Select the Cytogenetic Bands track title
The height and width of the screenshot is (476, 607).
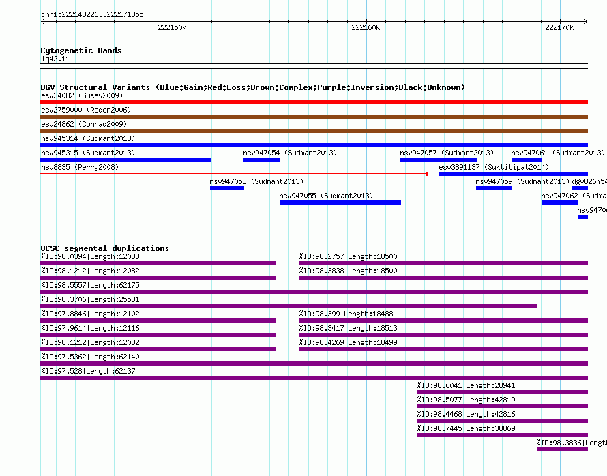point(81,50)
